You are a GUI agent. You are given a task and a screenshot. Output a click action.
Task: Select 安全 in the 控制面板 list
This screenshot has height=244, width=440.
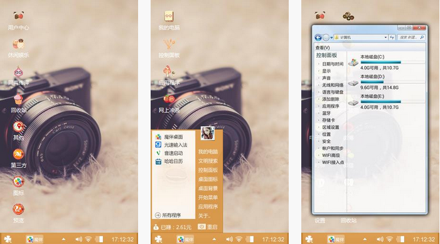pos(326,141)
